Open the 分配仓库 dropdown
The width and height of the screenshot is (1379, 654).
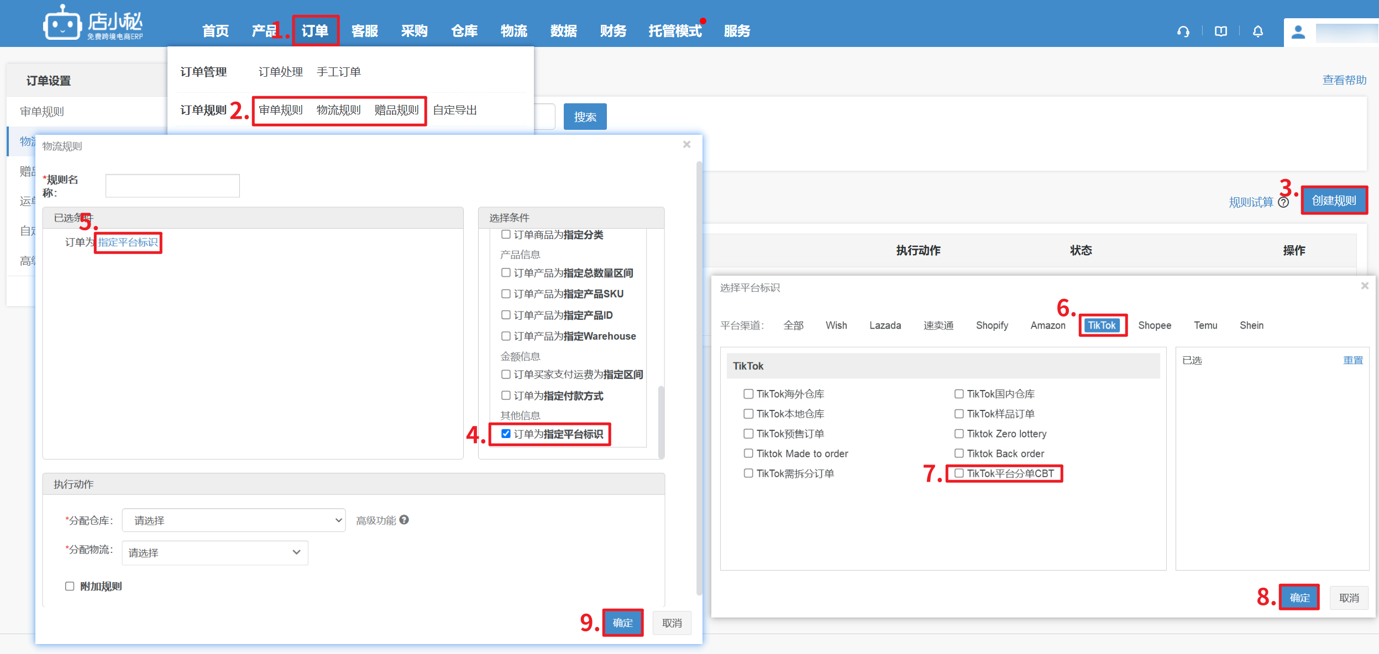(x=234, y=520)
